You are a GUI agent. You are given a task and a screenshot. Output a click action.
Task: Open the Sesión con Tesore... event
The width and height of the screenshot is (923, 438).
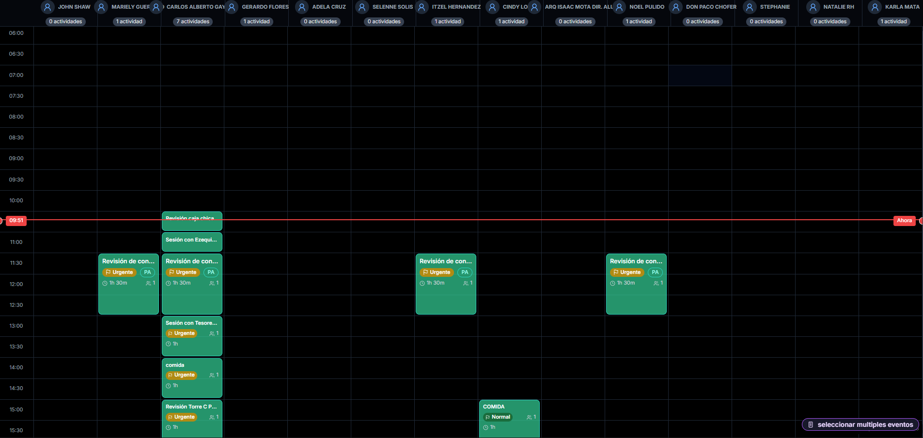coord(192,336)
